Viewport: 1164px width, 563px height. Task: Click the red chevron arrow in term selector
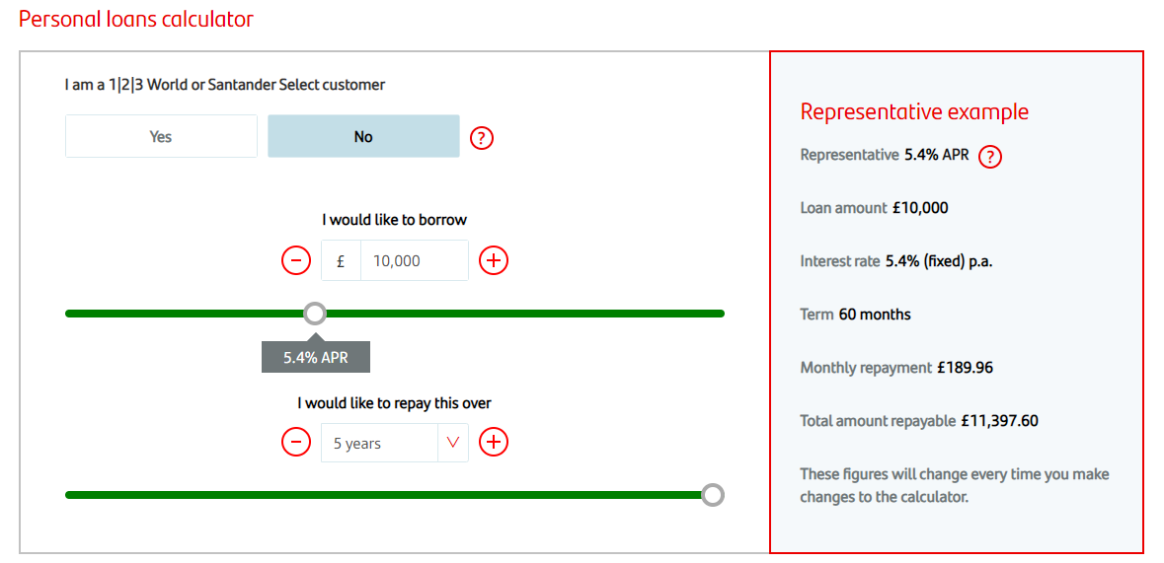[x=453, y=443]
